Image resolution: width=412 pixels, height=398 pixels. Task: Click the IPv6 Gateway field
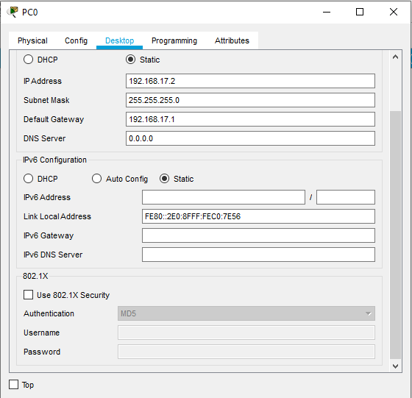click(258, 235)
